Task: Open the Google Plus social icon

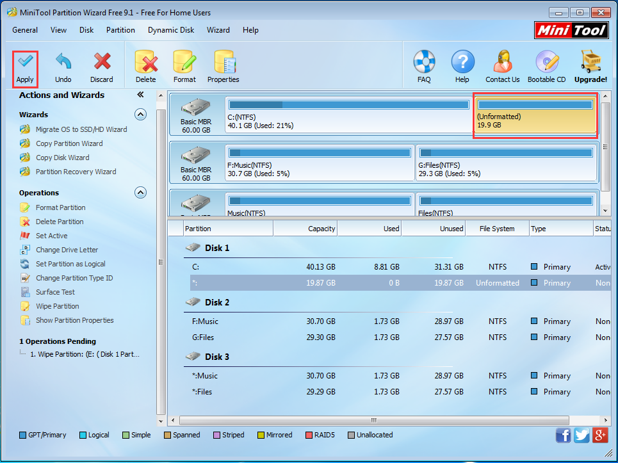Action: pyautogui.click(x=600, y=435)
